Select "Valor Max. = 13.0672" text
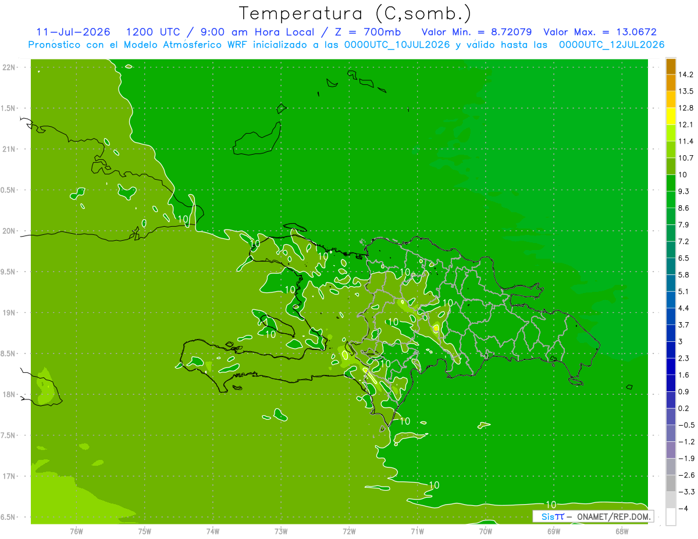Screen dimensions: 698x539 (x=600, y=32)
